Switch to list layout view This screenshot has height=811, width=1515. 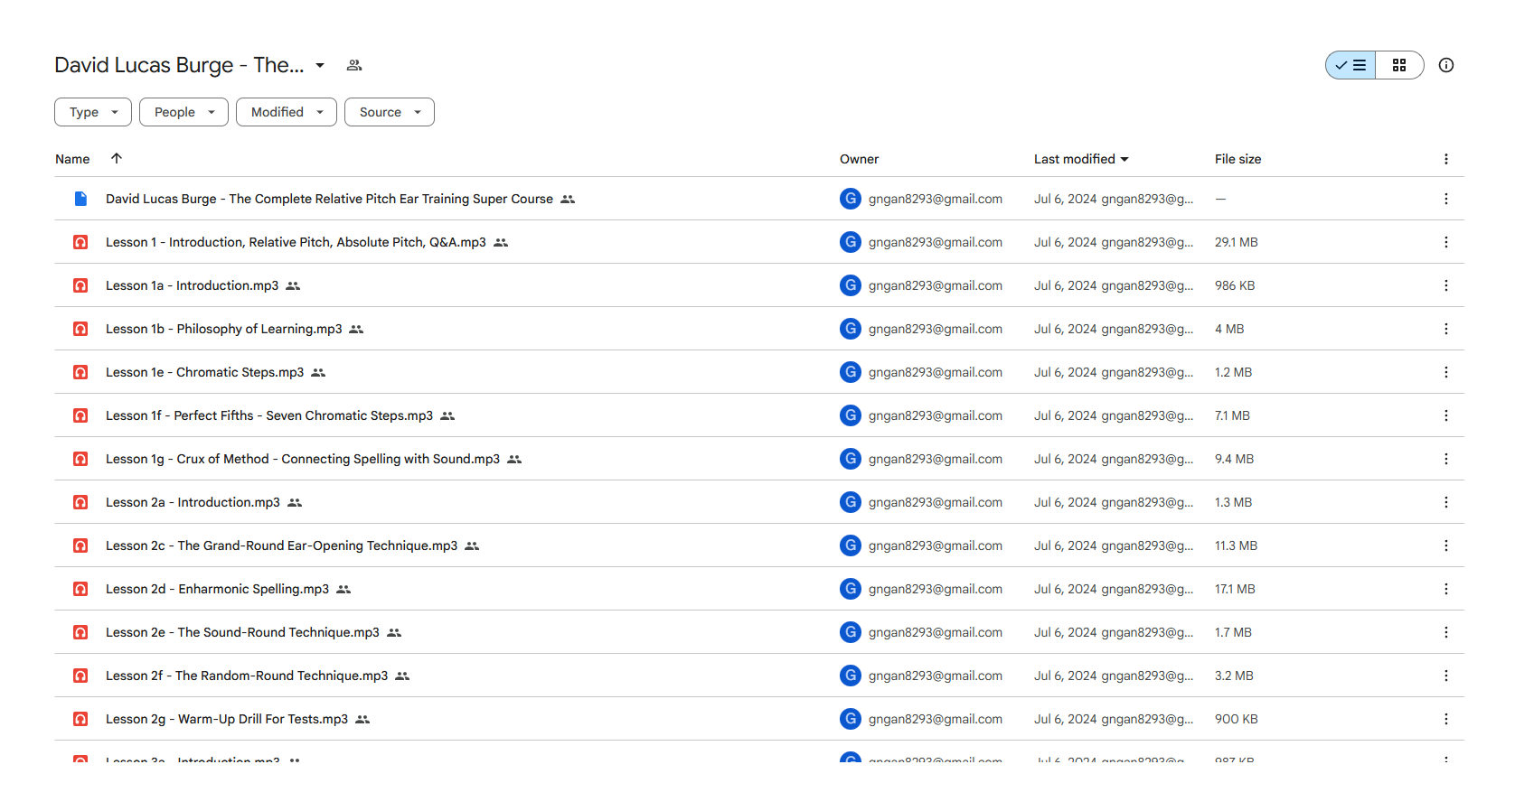pyautogui.click(x=1350, y=65)
